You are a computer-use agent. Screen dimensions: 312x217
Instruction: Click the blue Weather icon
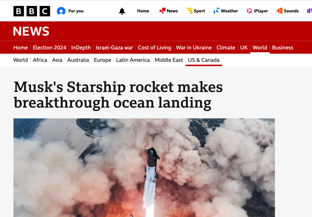pyautogui.click(x=217, y=11)
